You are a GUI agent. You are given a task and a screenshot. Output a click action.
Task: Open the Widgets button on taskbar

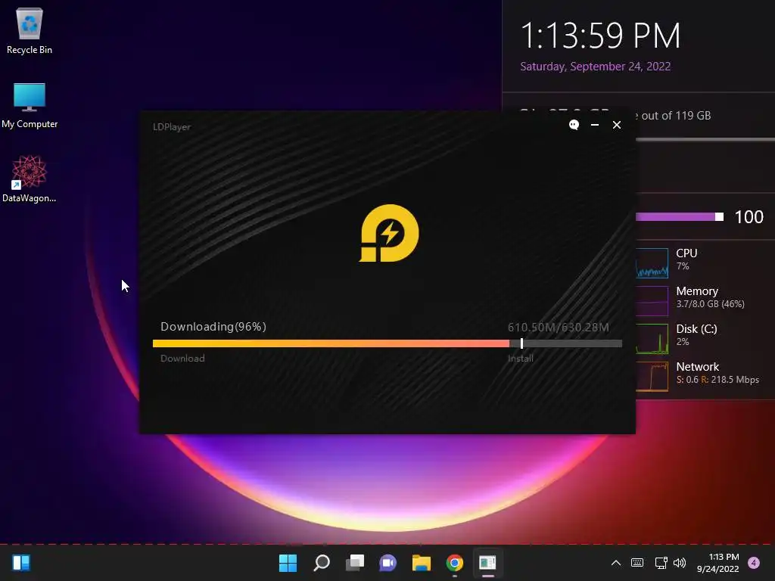tap(21, 563)
